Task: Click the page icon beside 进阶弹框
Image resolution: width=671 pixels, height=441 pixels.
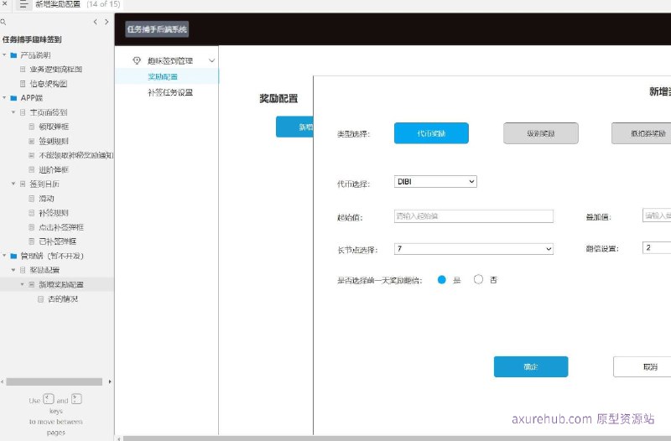Action: pos(32,170)
